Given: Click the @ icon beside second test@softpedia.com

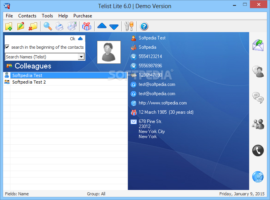Looking at the screenshot, I should [x=133, y=94].
